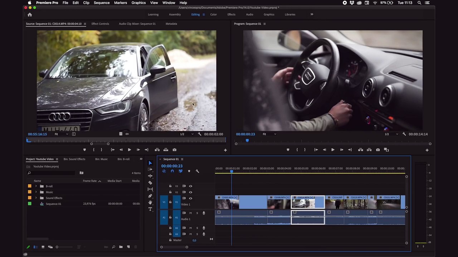Screen dimensions: 458x257
Task: Switch to Audio workspace
Action: click(250, 15)
